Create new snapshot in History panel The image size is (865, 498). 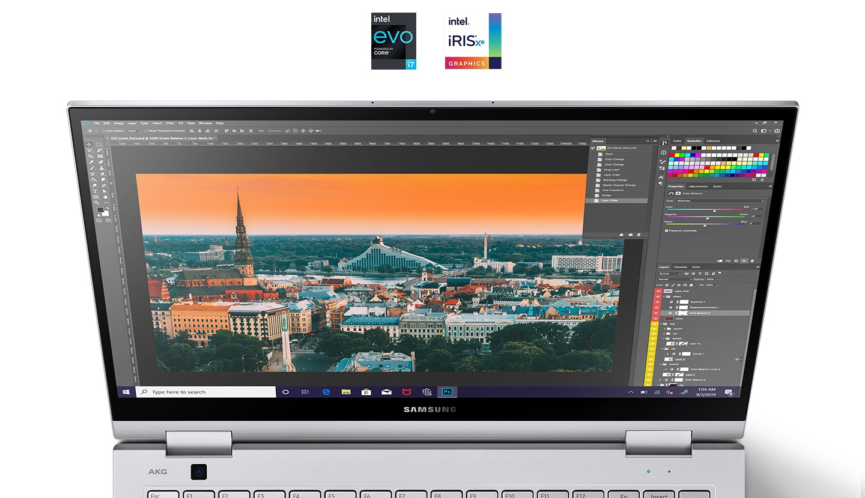pos(630,235)
